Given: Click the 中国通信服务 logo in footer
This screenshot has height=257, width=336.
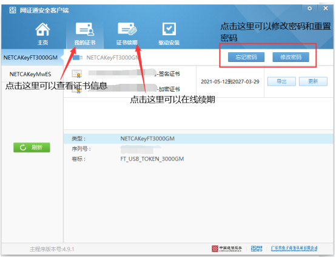Looking at the screenshot, I should 227,248.
